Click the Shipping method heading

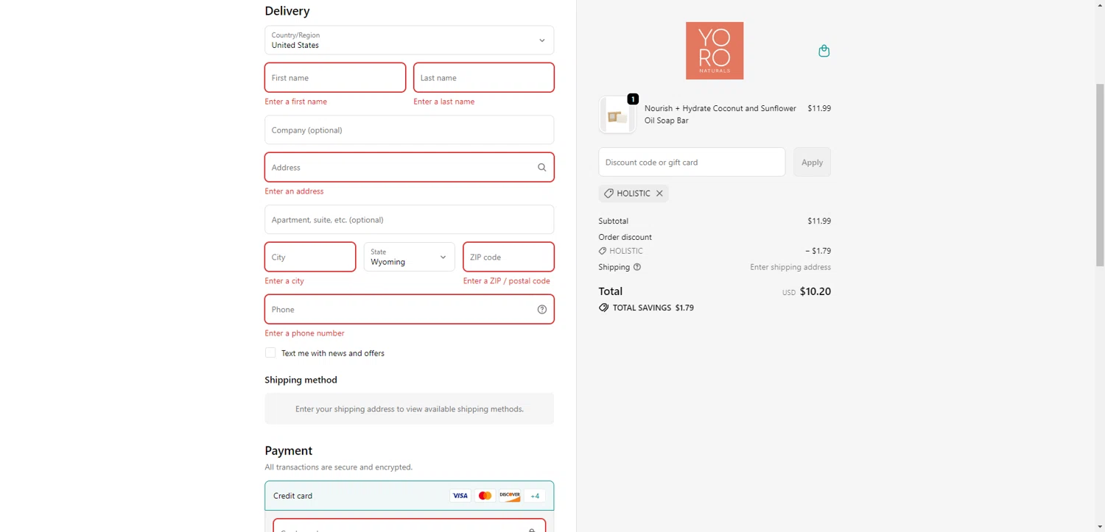301,380
